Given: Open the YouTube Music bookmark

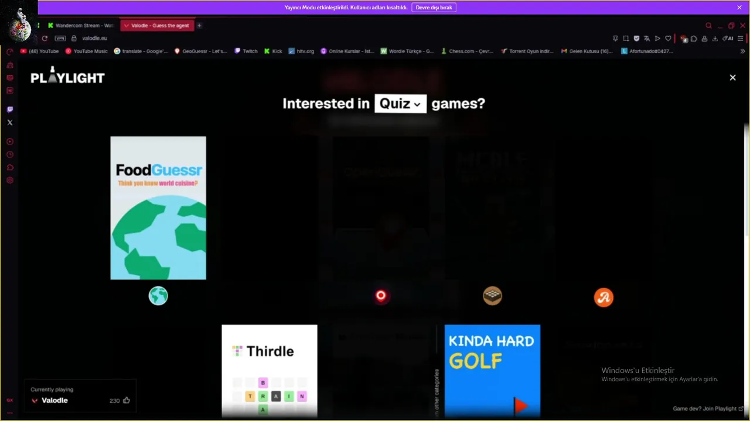Looking at the screenshot, I should 87,51.
